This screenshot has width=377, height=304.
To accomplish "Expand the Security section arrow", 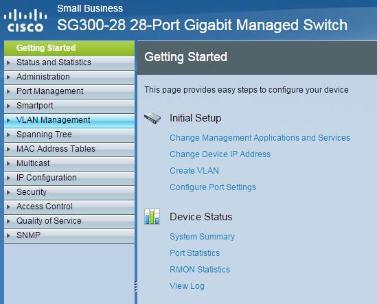I will click(x=9, y=192).
